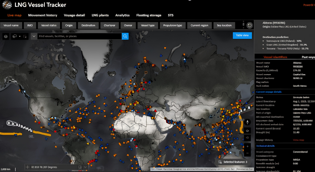
Task: Zoom in on the map
Action: (247, 147)
